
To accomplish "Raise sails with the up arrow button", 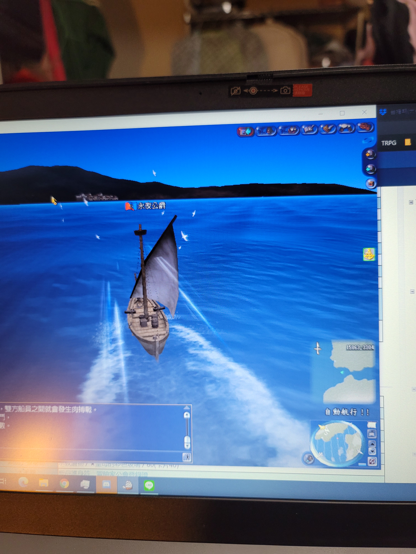I will (x=372, y=444).
